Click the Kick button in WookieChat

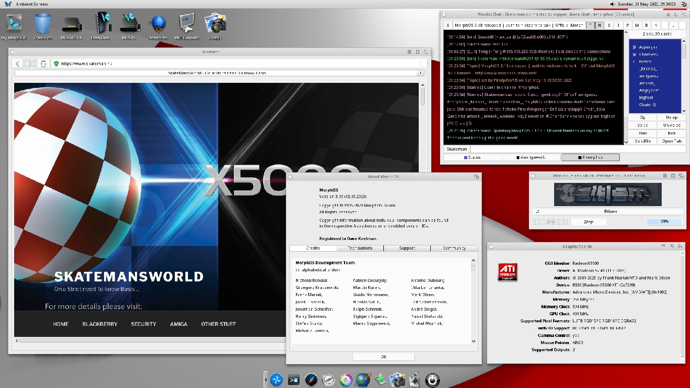(x=672, y=133)
